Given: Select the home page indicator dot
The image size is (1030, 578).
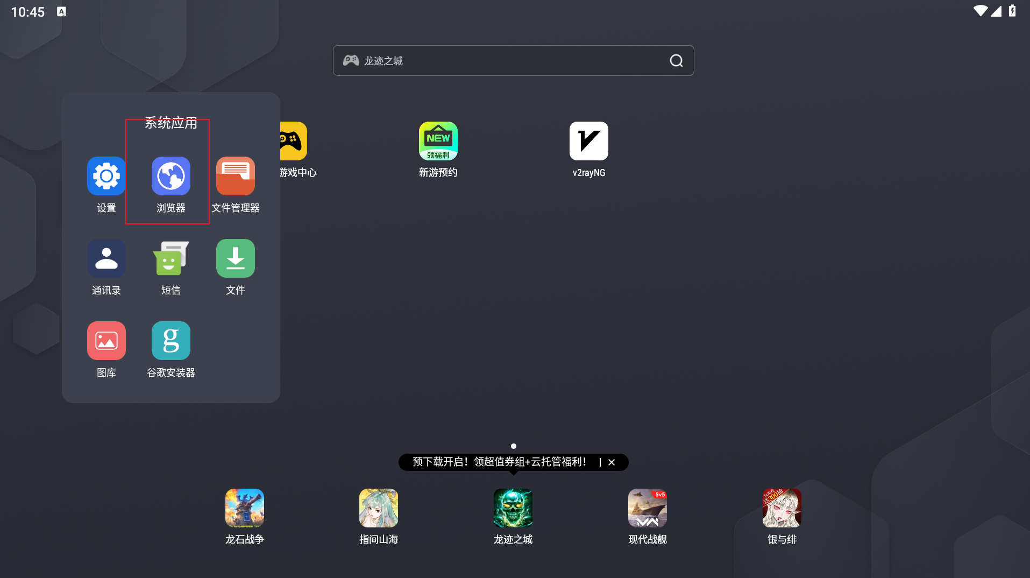Looking at the screenshot, I should (514, 446).
